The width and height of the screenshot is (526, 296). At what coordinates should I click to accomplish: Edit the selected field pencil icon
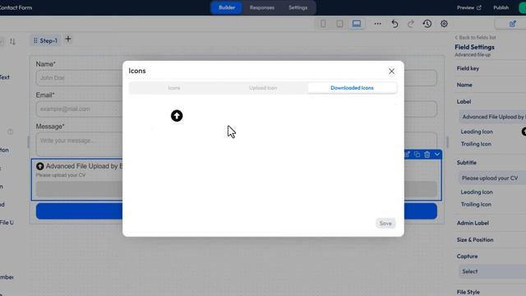(407, 155)
